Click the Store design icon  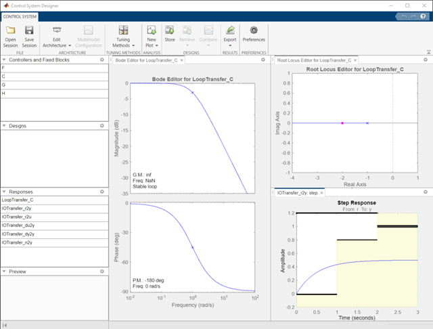click(169, 30)
